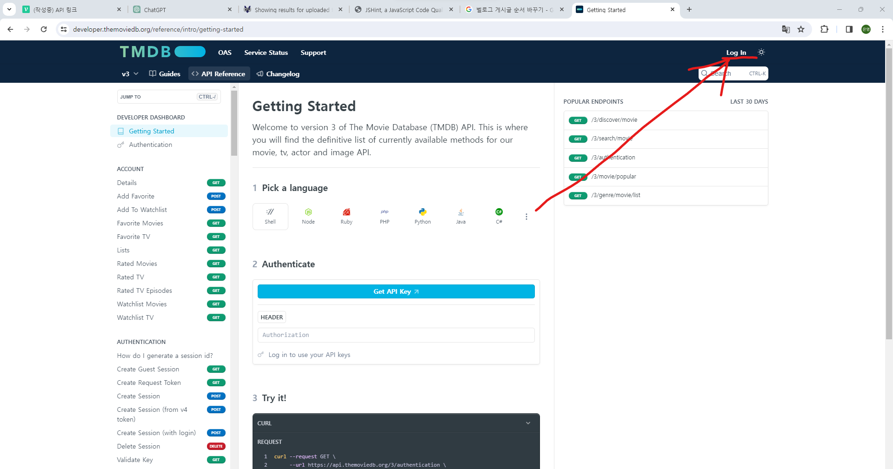View site information icon in address bar

click(64, 29)
